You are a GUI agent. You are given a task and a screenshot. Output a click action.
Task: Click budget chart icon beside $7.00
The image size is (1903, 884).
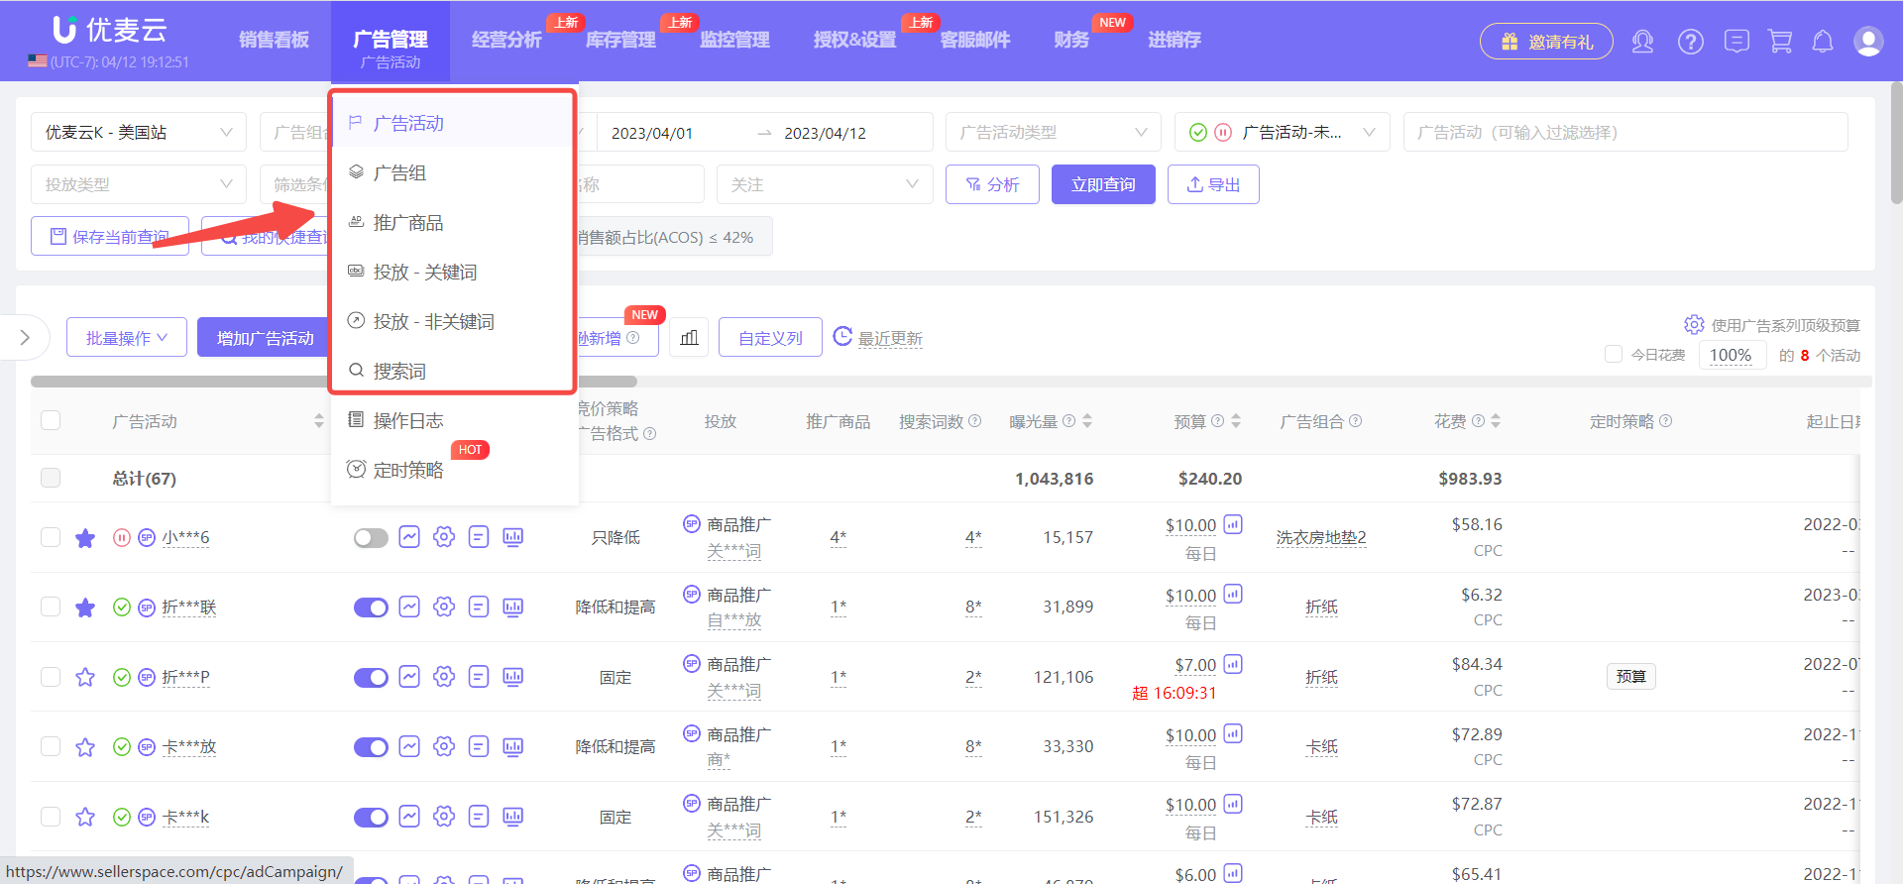click(x=1233, y=664)
